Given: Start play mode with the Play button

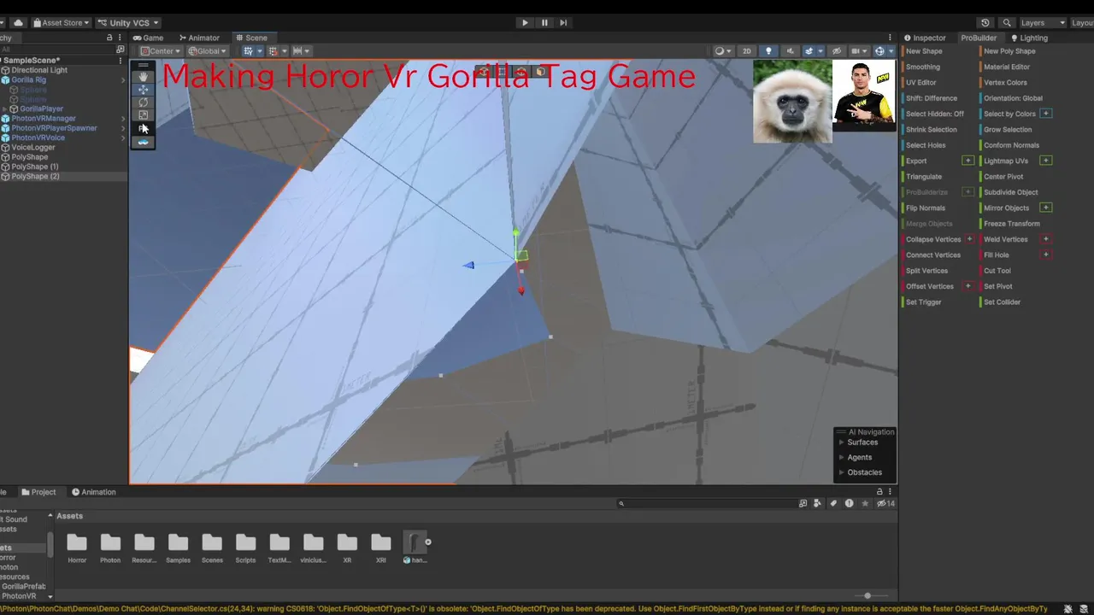Looking at the screenshot, I should [x=525, y=23].
